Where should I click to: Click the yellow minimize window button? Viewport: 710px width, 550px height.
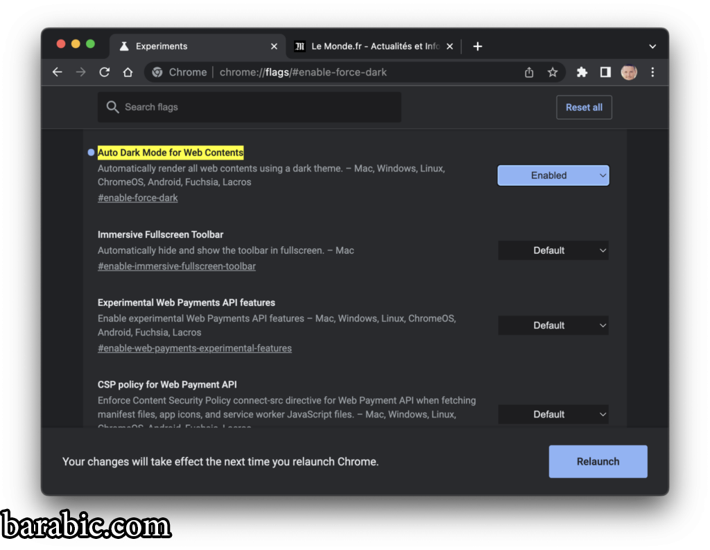pyautogui.click(x=76, y=44)
